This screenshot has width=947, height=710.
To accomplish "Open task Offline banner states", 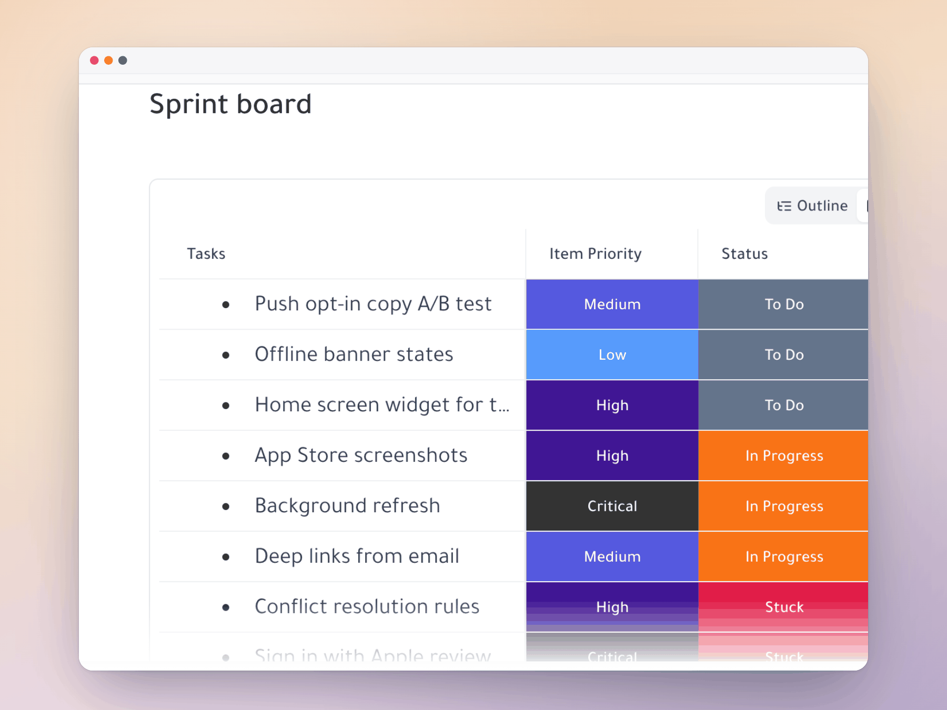I will 354,354.
